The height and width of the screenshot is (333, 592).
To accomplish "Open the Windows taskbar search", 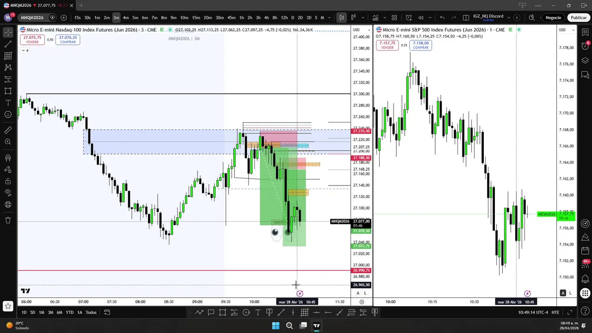I will [x=290, y=326].
